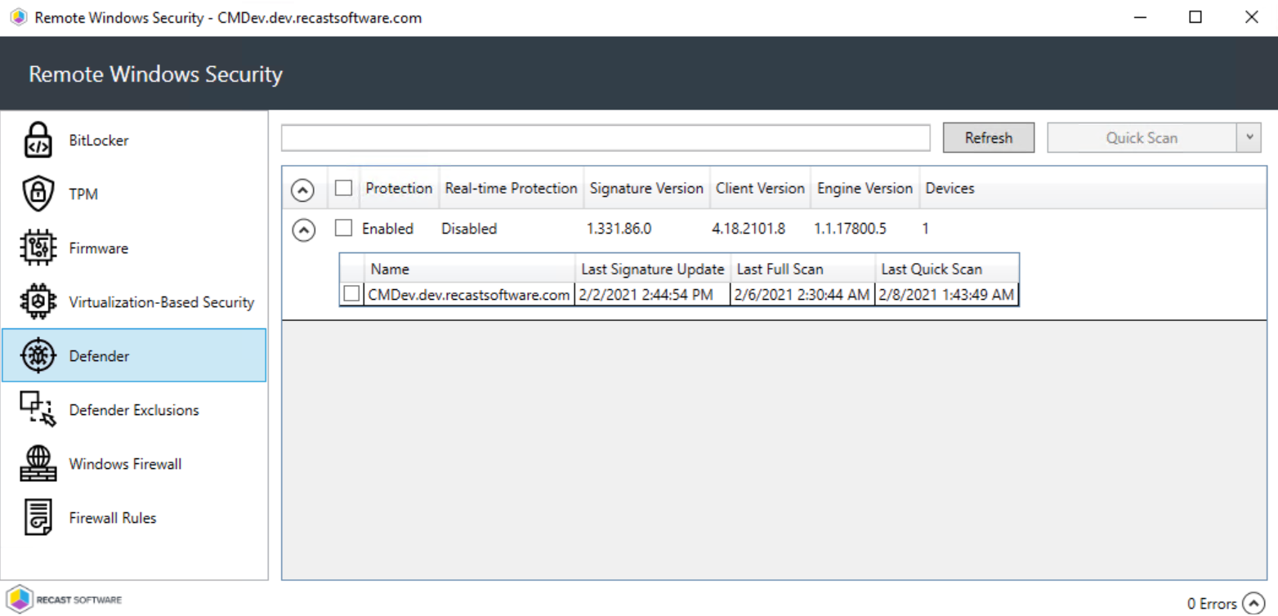Go to the Firmware section
Screen dimensions: 1278x616
[135, 248]
